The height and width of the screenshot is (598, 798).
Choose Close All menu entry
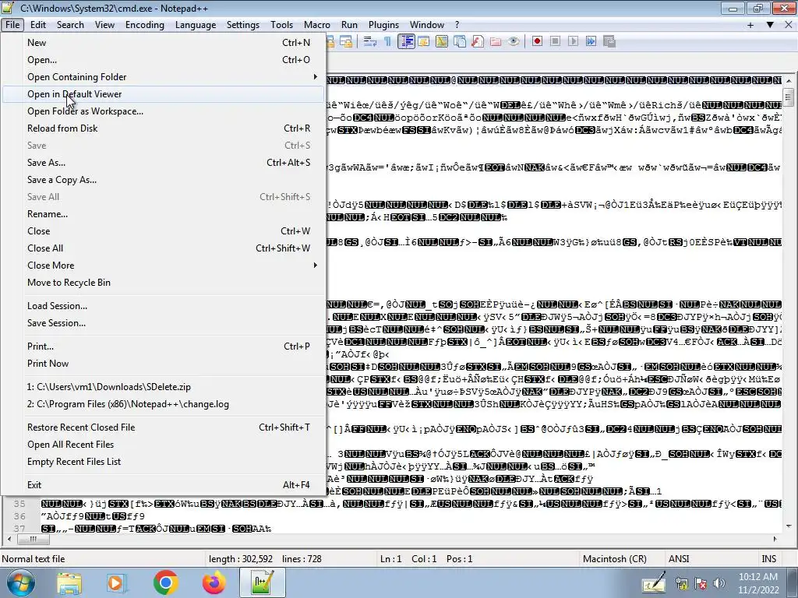[163, 248]
